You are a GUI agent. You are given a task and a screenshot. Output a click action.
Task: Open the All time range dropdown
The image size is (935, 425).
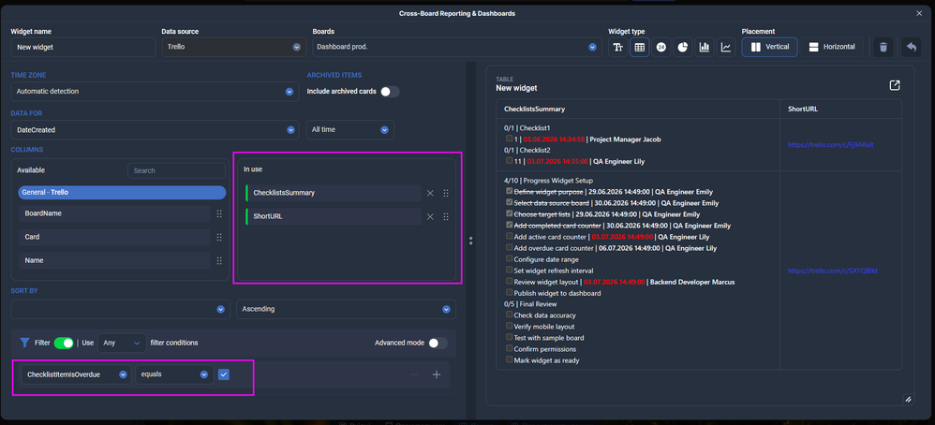point(350,129)
